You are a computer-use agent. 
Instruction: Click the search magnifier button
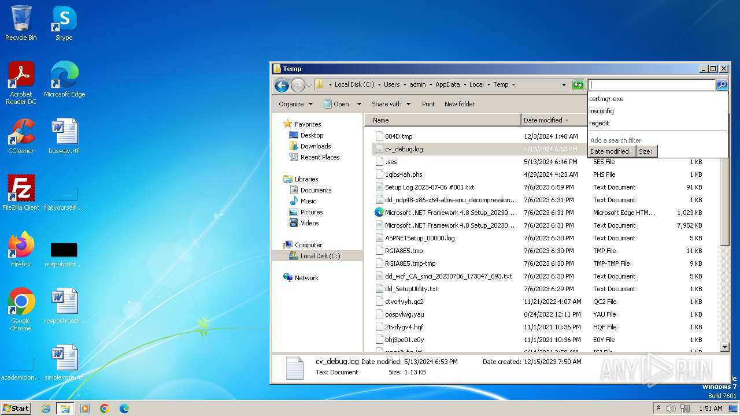click(x=722, y=85)
